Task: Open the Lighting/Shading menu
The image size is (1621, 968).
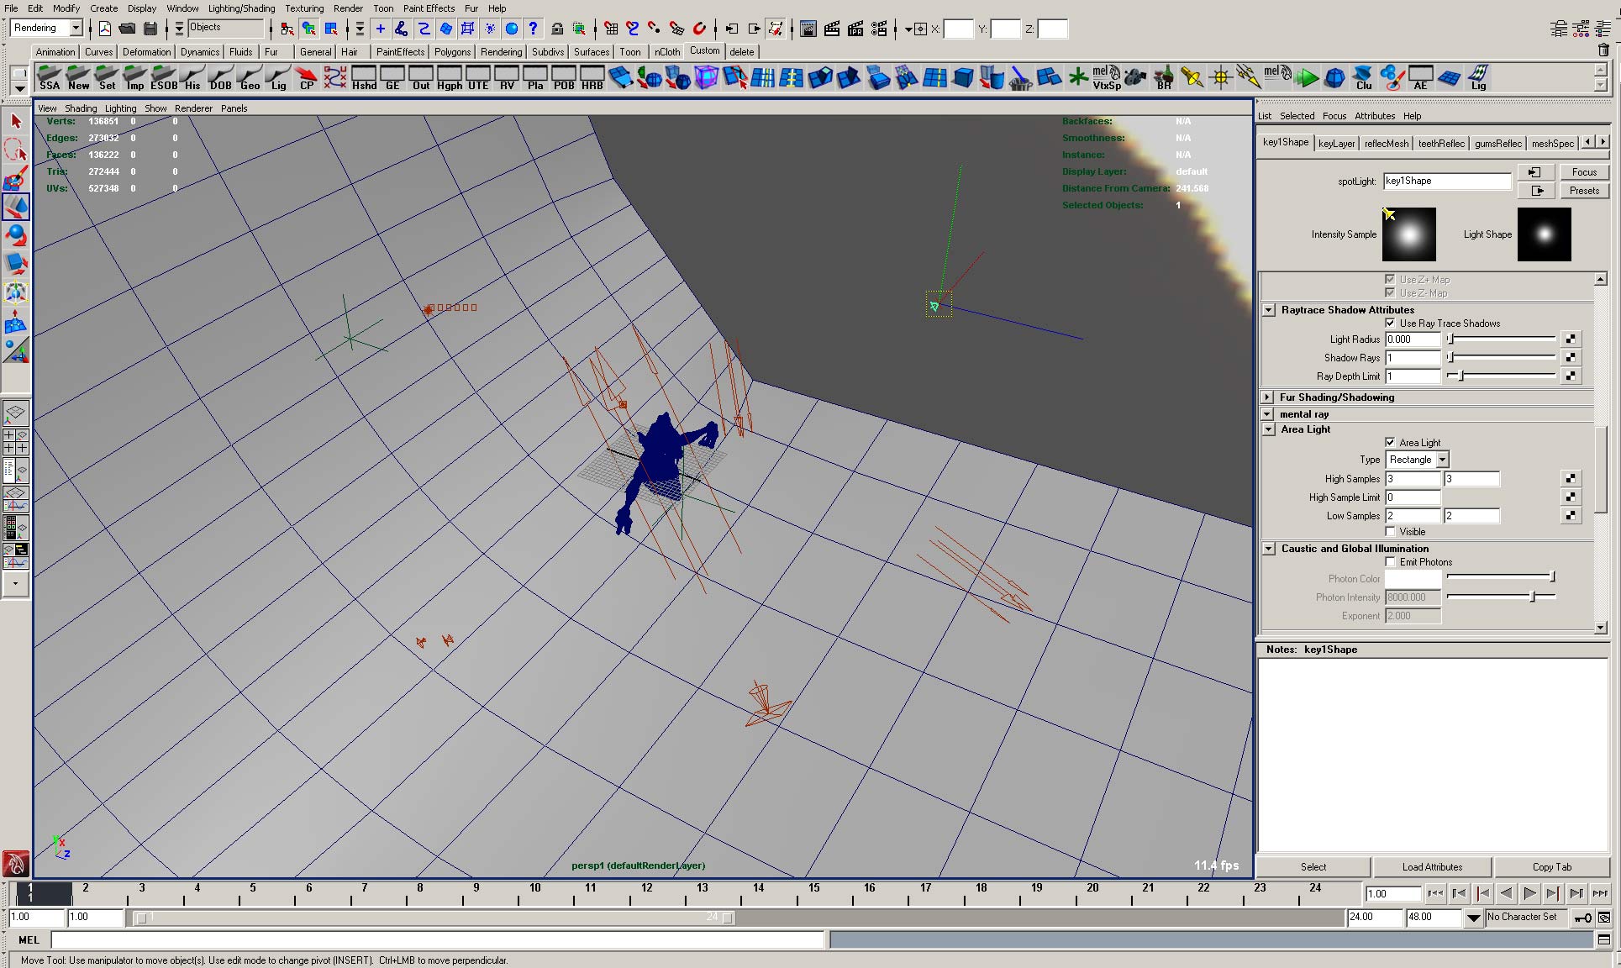Action: pos(241,8)
